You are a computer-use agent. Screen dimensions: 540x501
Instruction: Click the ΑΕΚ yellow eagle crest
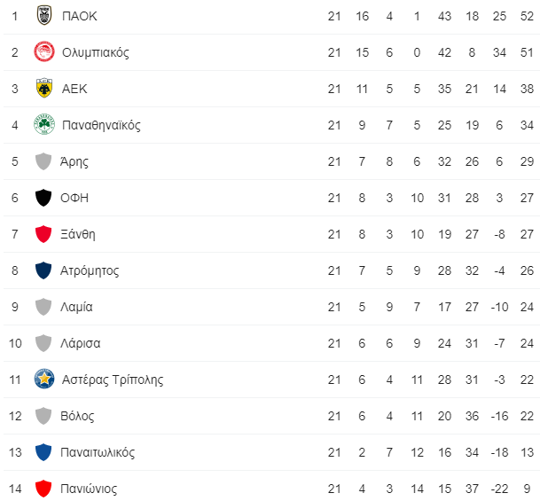44,88
